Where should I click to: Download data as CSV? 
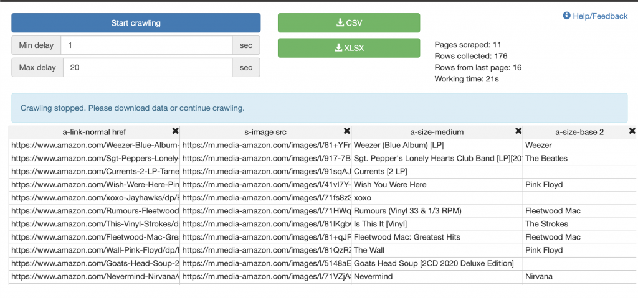coord(349,23)
